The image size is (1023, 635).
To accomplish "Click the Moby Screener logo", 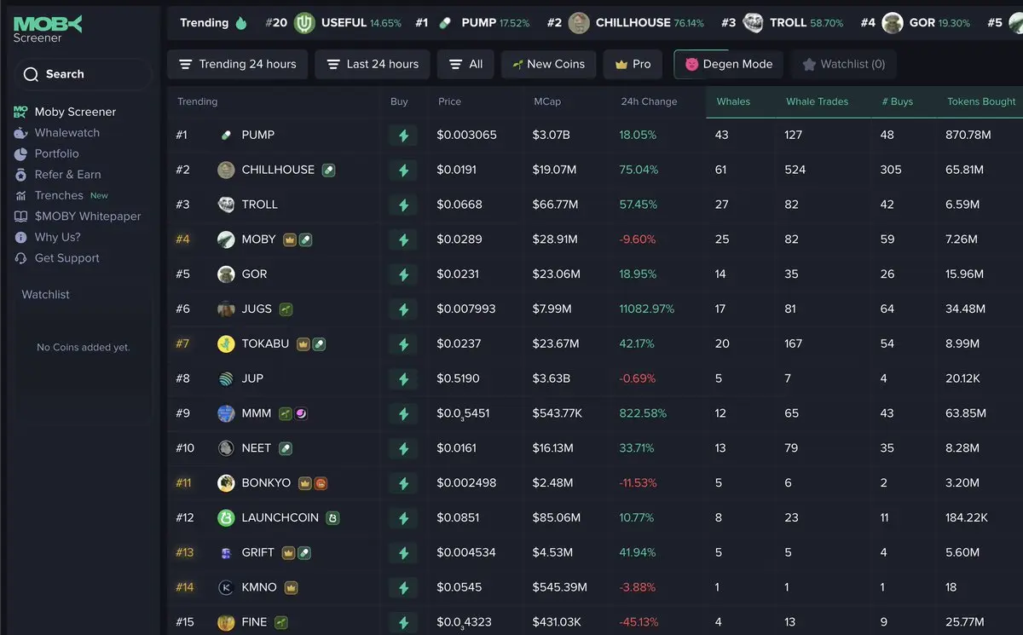I will (x=48, y=29).
